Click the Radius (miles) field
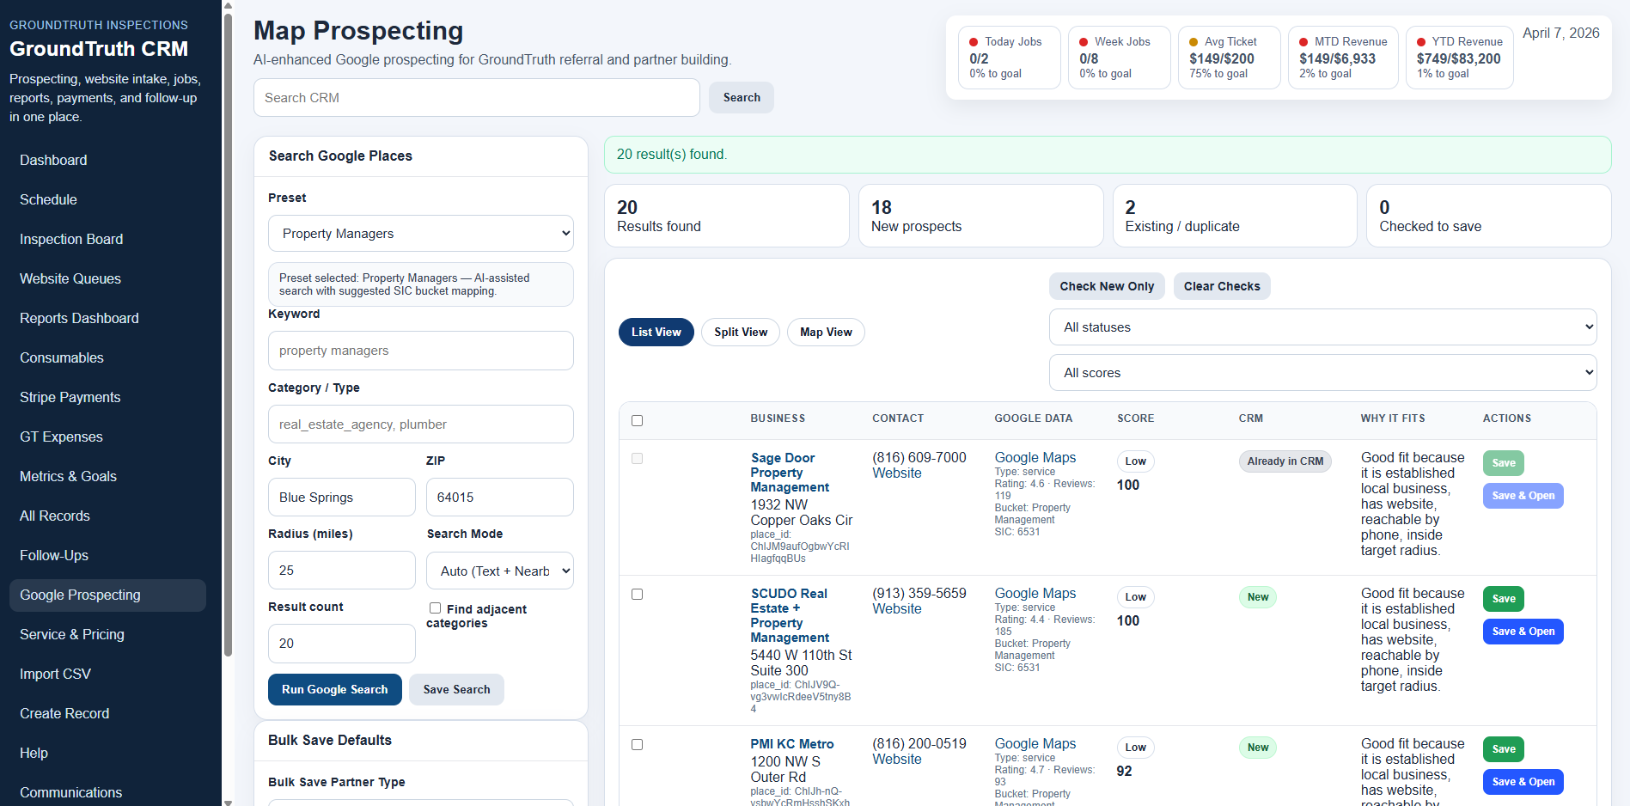1630x806 pixels. [342, 571]
